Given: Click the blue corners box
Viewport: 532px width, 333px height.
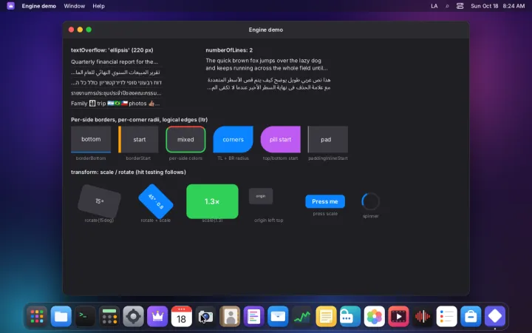Looking at the screenshot, I should (x=233, y=139).
